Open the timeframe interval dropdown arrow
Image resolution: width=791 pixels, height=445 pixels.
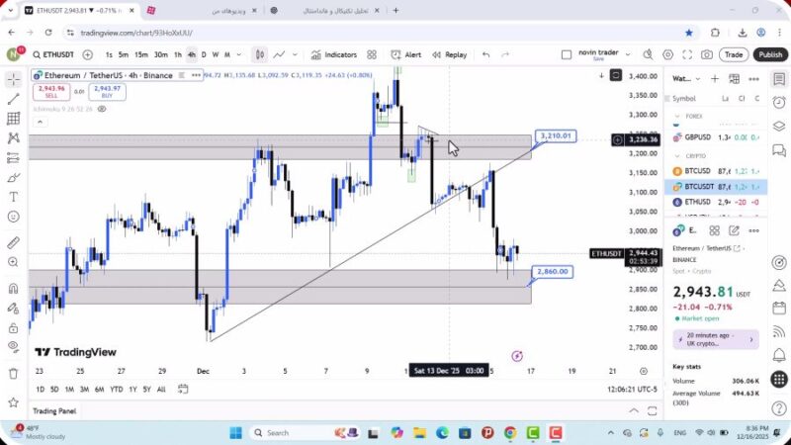[240, 55]
